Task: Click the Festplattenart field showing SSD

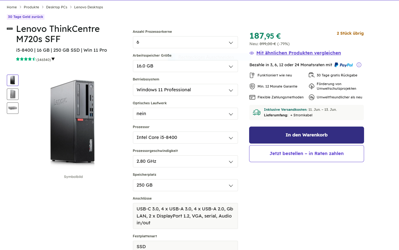Action: (x=185, y=246)
